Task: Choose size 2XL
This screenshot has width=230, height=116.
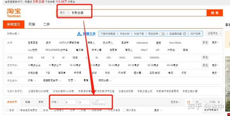Action: tap(109, 58)
